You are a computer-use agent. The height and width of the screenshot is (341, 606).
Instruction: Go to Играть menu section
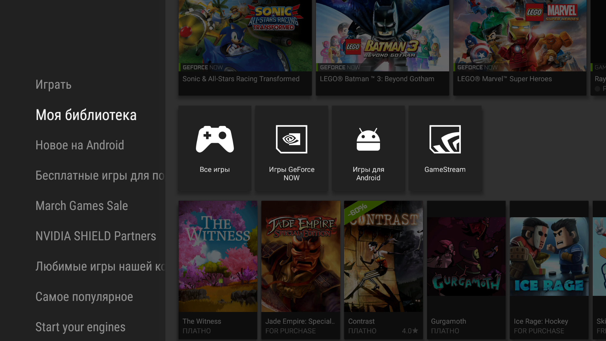coord(54,85)
